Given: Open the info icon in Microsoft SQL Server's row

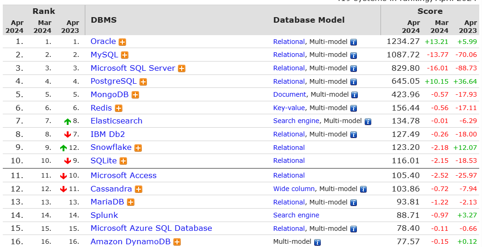Looking at the screenshot, I should coord(354,69).
